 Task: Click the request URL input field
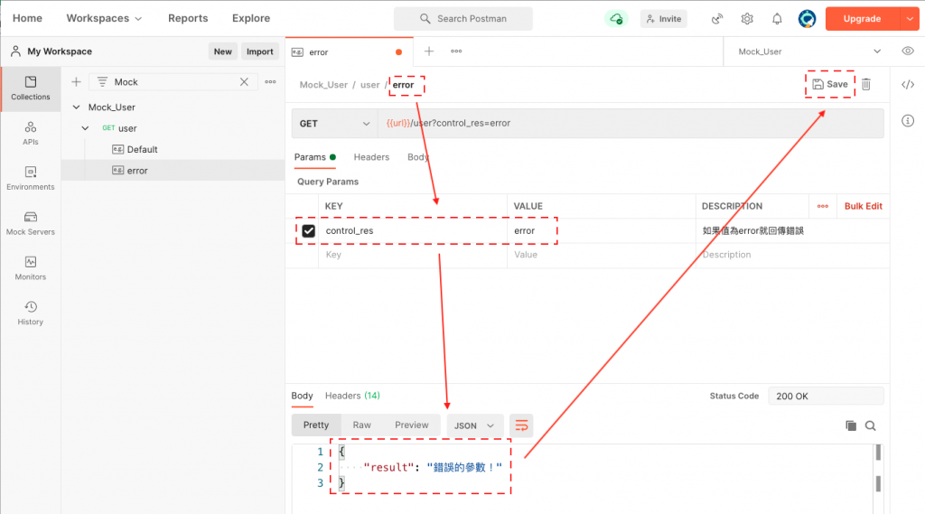click(x=631, y=124)
